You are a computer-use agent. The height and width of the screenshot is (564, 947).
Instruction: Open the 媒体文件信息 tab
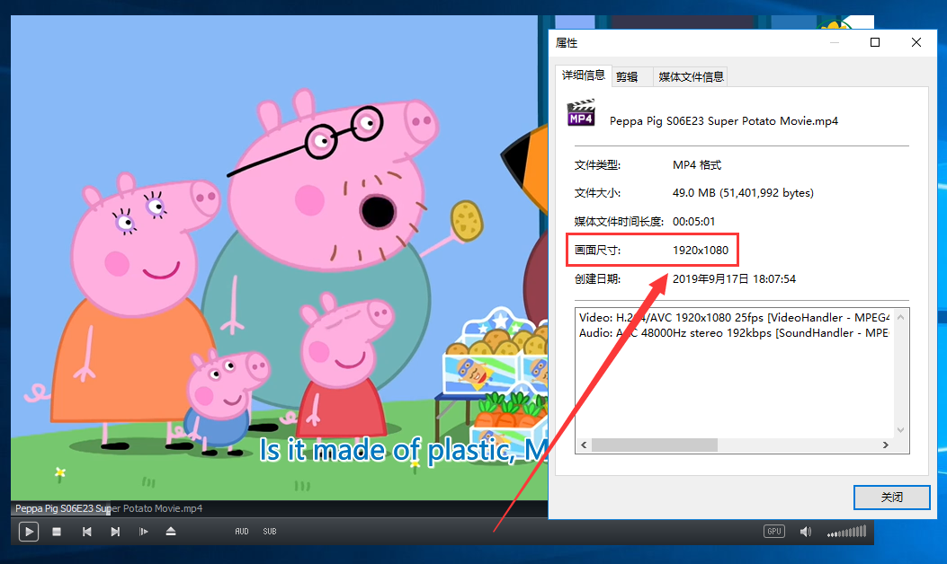(691, 77)
